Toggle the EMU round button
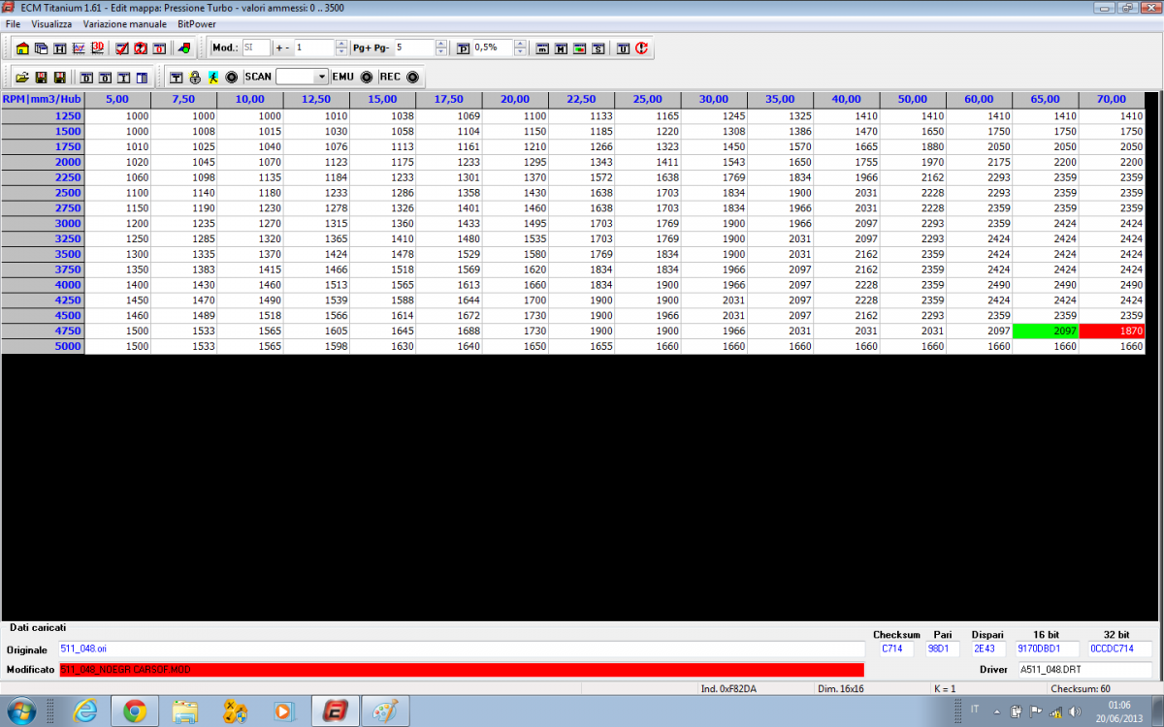This screenshot has height=727, width=1164. tap(367, 77)
